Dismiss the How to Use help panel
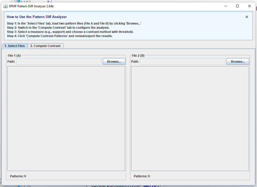Viewport: 257px width, 187px height. click(247, 17)
